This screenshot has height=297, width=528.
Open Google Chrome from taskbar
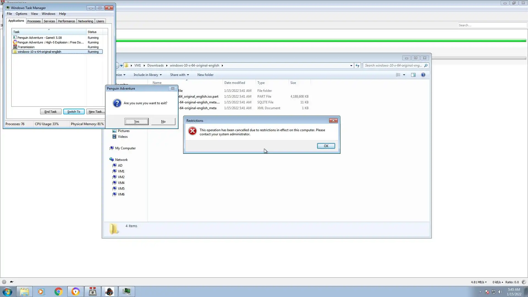click(x=58, y=291)
